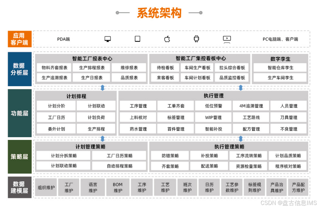This screenshot has width=318, height=208.
Task: Click the Apple logo icon
Action: click(x=167, y=39)
